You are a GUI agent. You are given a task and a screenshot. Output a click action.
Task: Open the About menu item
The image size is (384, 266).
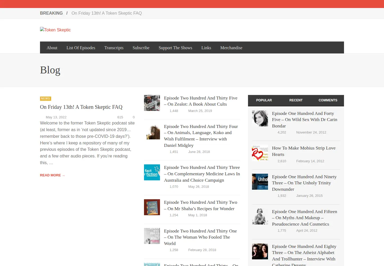tap(52, 48)
